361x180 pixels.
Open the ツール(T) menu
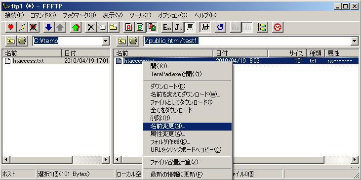pos(140,15)
